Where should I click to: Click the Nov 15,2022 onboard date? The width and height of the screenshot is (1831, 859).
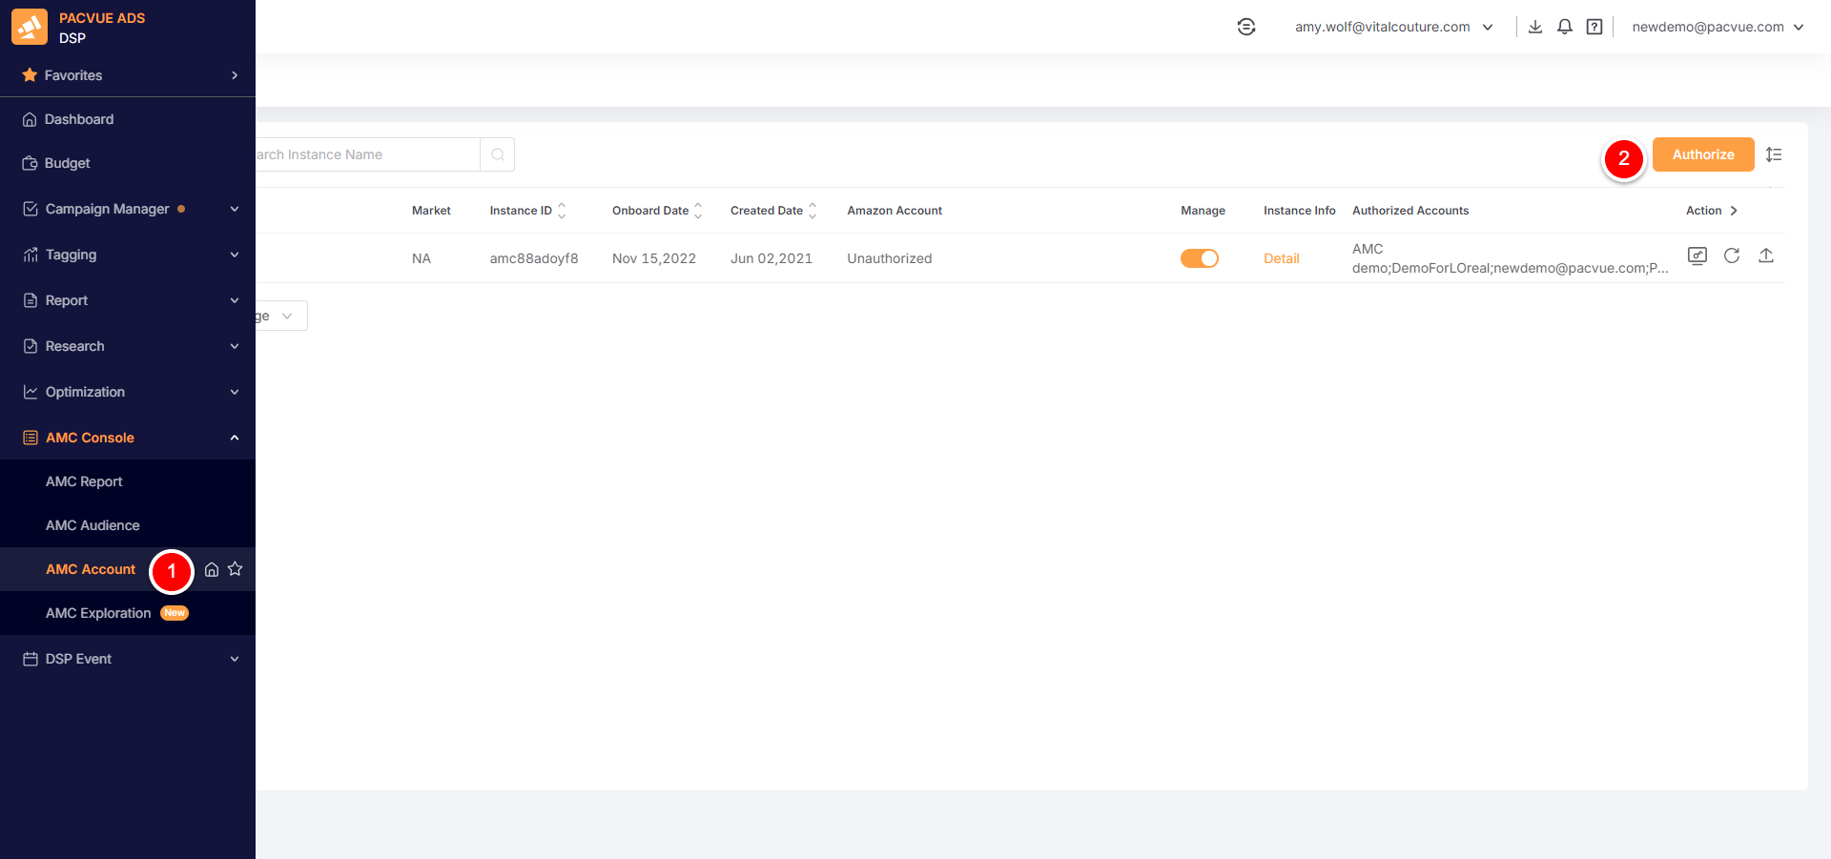pyautogui.click(x=654, y=258)
